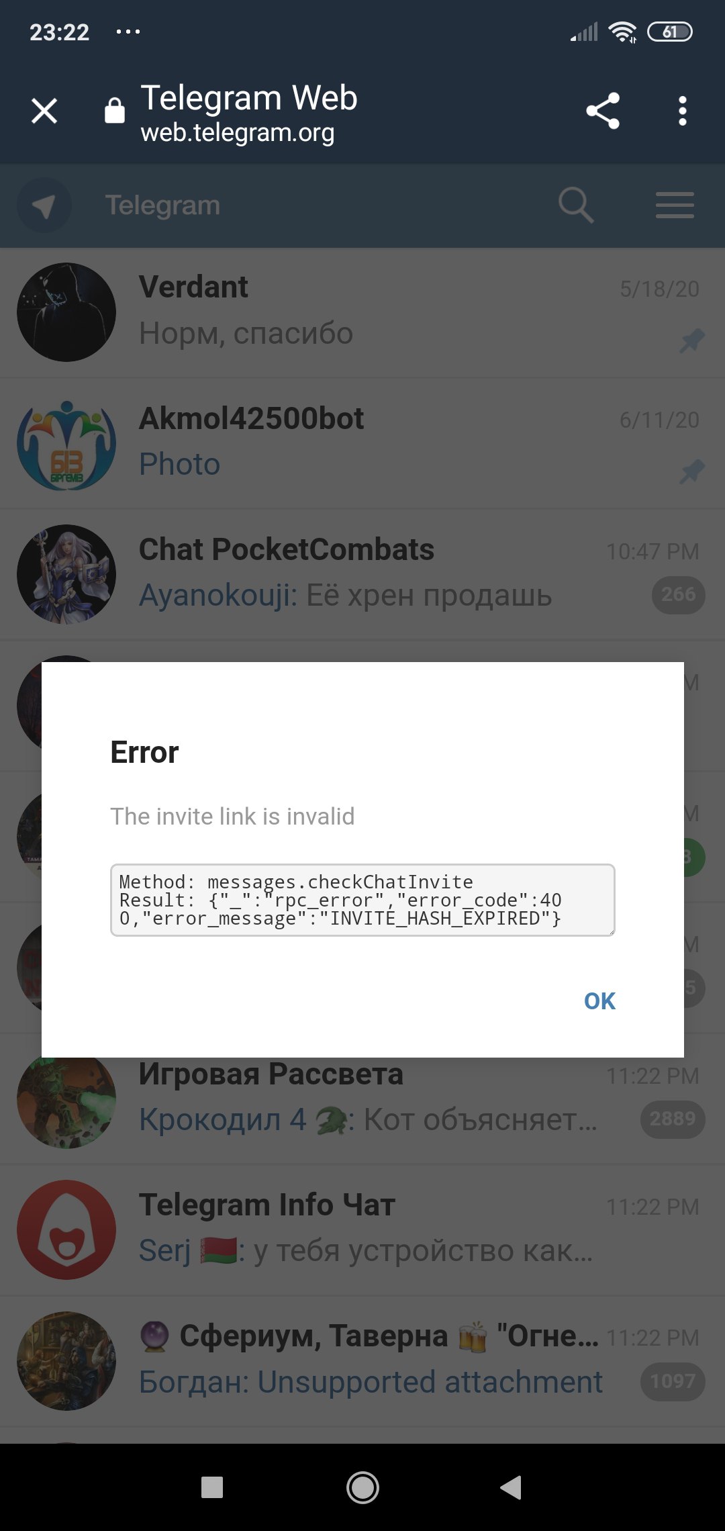This screenshot has width=725, height=1531.
Task: Open the three-dot browser options menu
Action: point(683,111)
